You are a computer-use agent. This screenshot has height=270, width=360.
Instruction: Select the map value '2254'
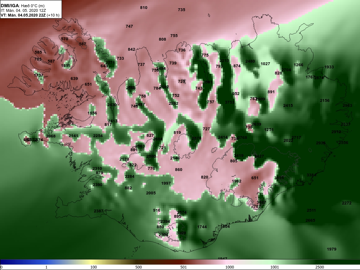pyautogui.click(x=98, y=136)
